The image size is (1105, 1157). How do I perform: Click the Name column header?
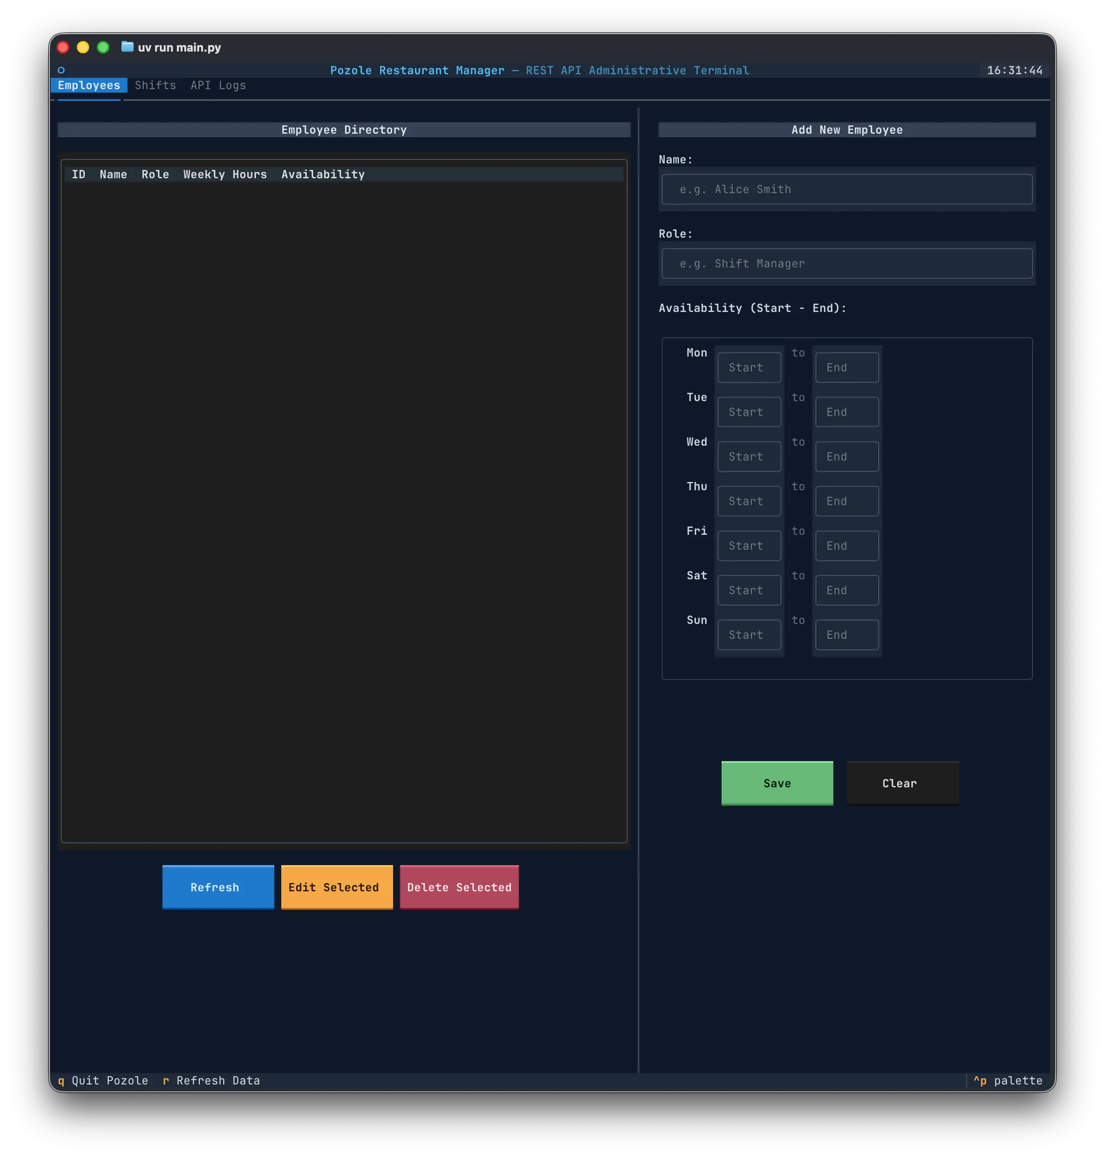pos(113,174)
